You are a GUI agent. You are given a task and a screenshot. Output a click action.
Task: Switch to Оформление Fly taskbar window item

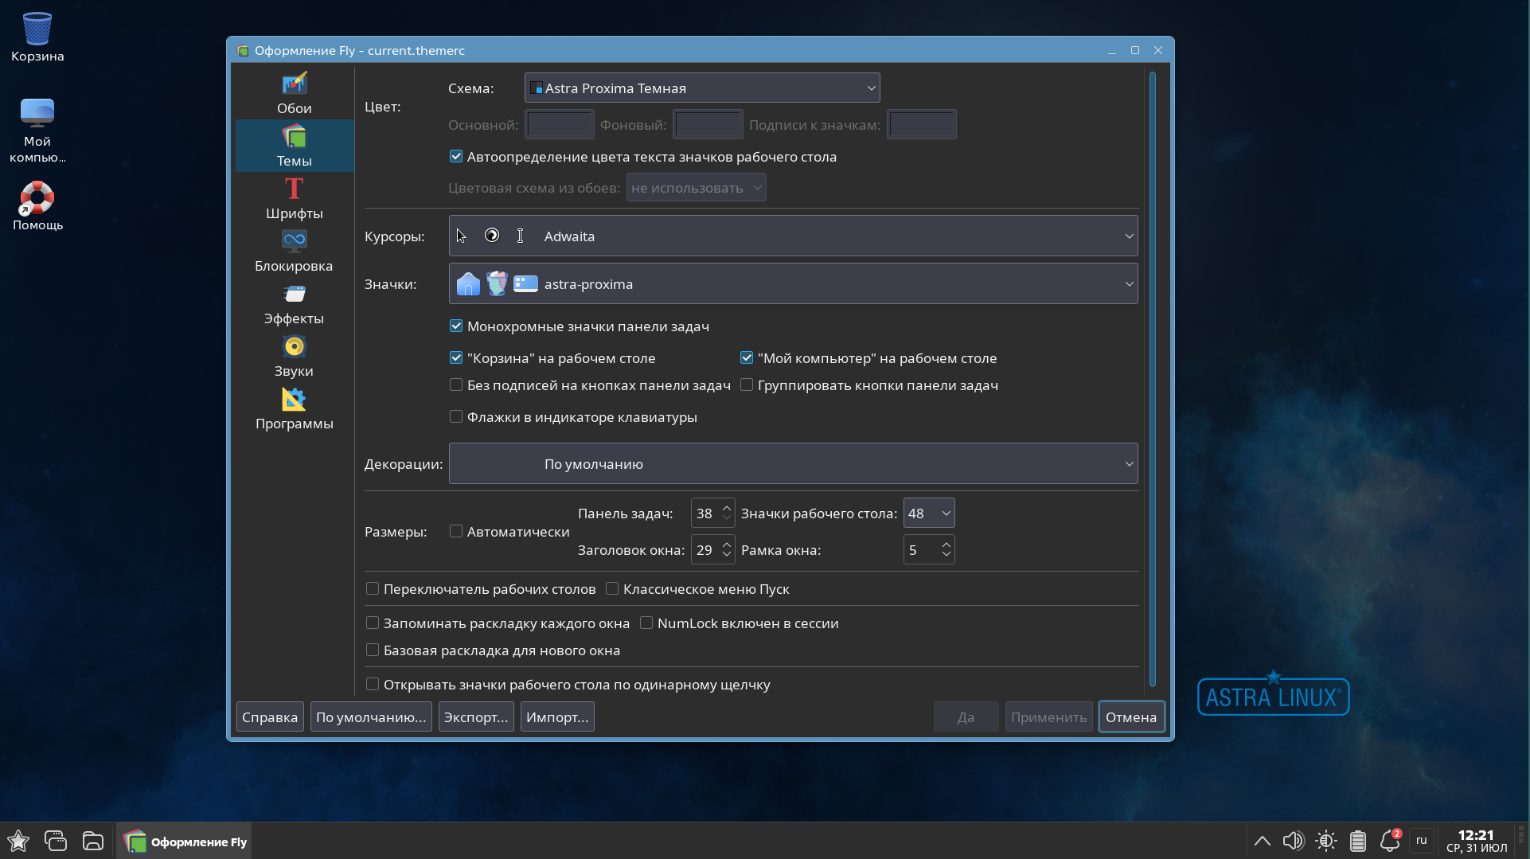pos(185,841)
